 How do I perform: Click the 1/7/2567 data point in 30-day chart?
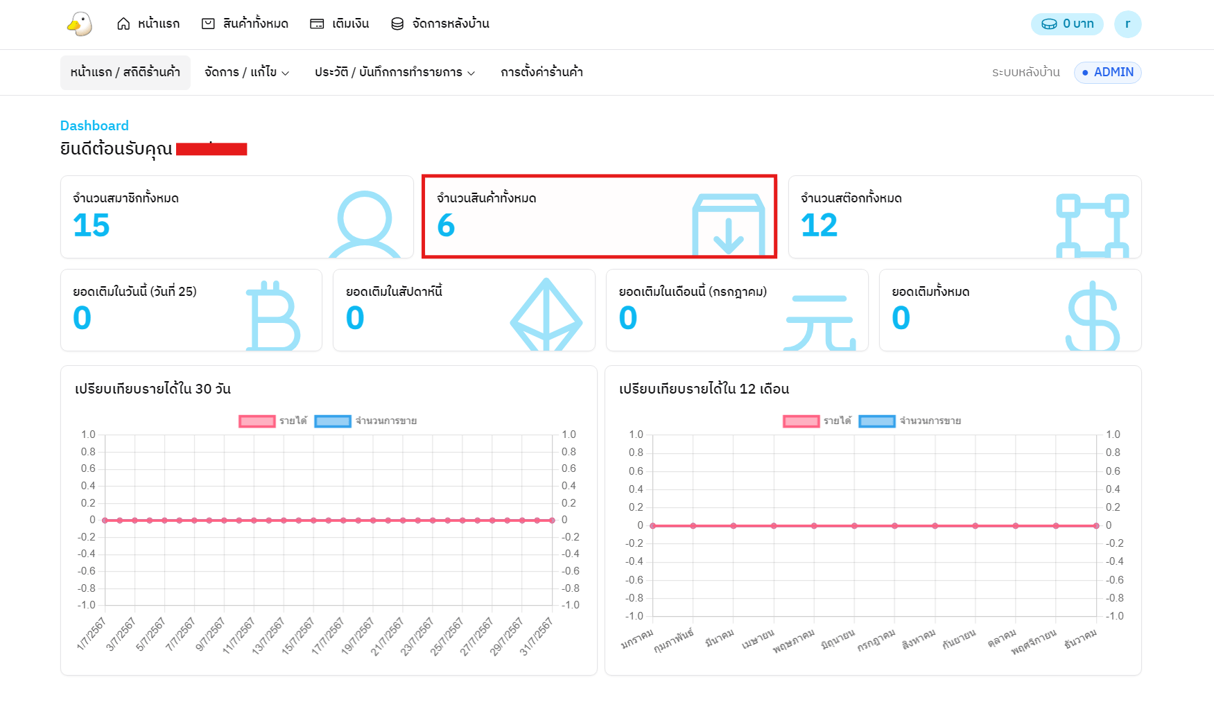[105, 520]
